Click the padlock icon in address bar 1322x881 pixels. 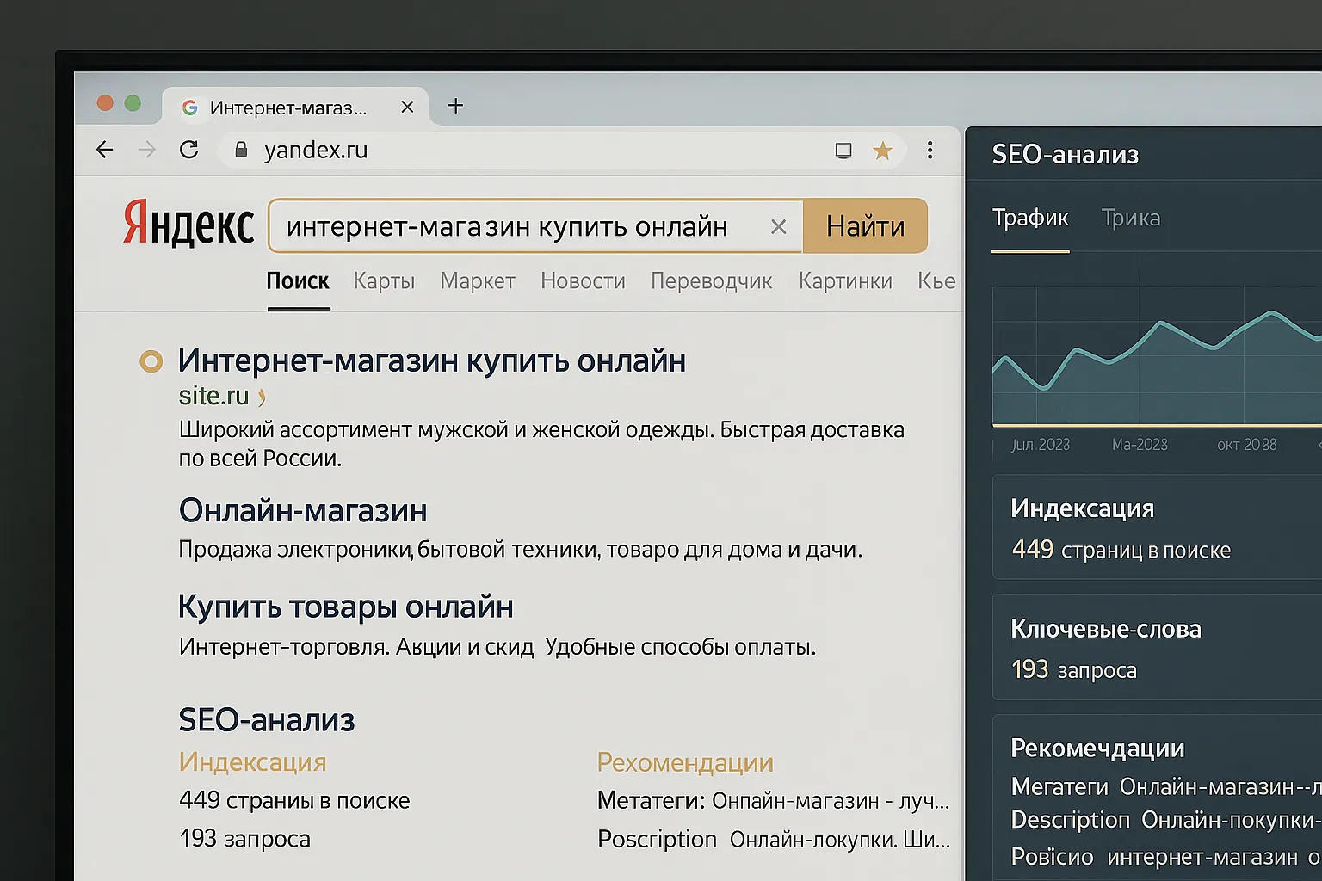point(242,150)
